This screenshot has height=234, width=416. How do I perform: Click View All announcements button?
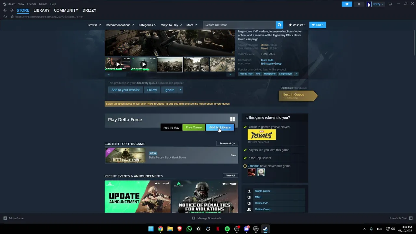tap(230, 175)
